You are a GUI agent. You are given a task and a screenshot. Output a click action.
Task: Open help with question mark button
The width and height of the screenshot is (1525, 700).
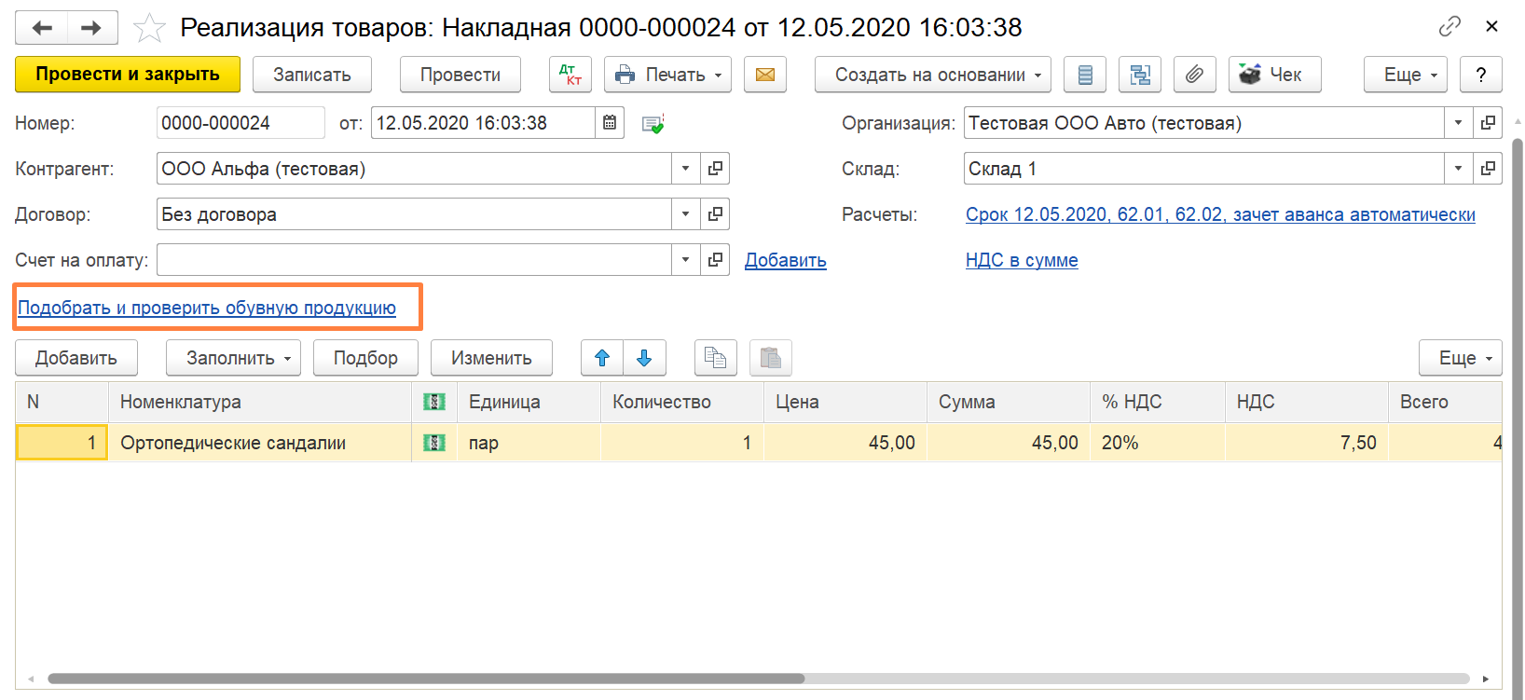1481,75
